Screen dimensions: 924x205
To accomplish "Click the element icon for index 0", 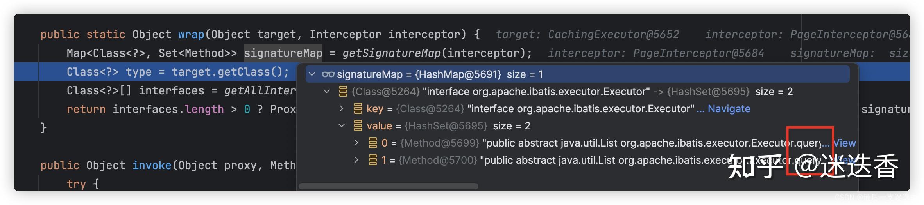I will coord(373,143).
